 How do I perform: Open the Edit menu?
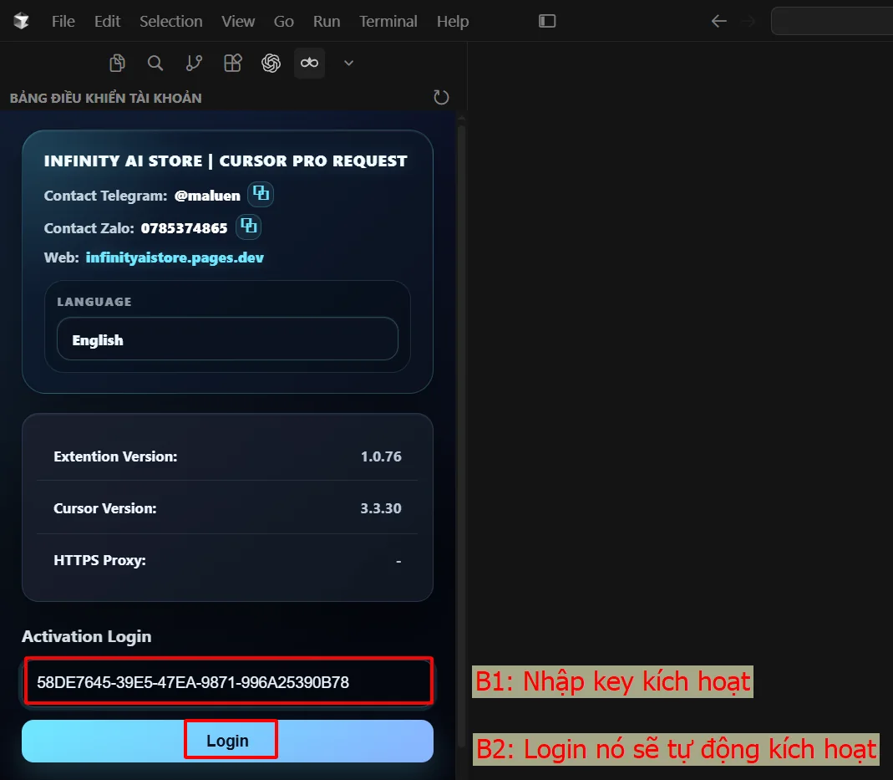coord(107,21)
